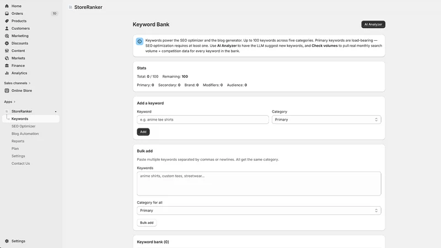Select Products in main navigation
Viewport: 441px width, 248px height.
pos(19,21)
